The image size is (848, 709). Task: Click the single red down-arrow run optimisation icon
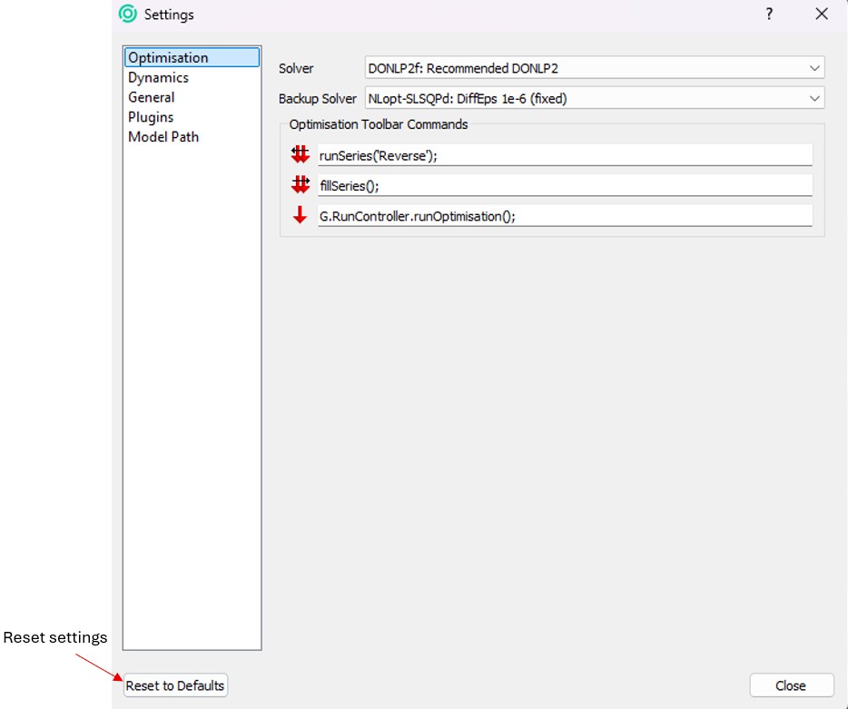300,216
